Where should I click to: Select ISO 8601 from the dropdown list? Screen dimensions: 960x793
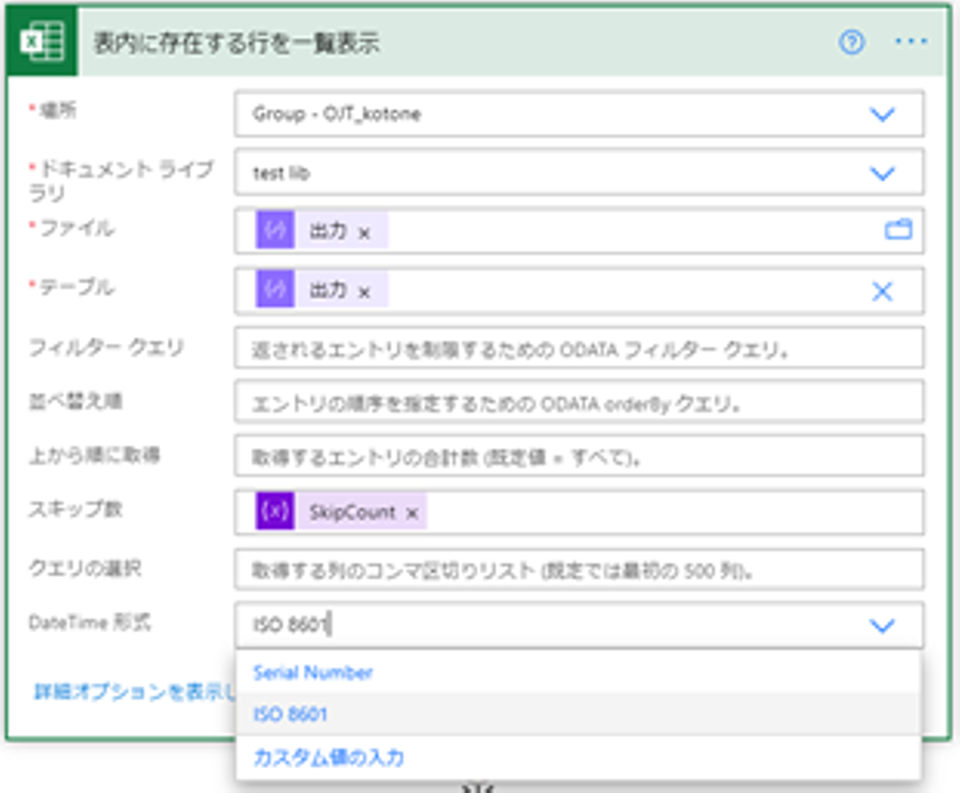tap(291, 714)
